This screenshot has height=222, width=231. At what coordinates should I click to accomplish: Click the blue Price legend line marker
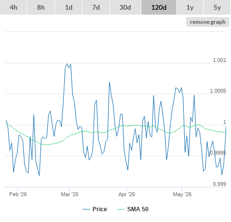coord(86,209)
